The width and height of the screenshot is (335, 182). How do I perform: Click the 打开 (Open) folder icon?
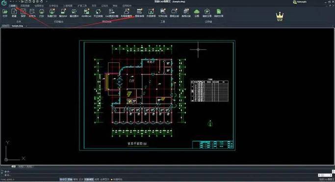click(5, 12)
